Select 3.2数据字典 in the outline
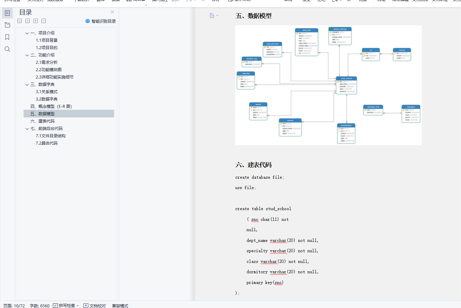Image resolution: width=461 pixels, height=308 pixels. tap(47, 99)
